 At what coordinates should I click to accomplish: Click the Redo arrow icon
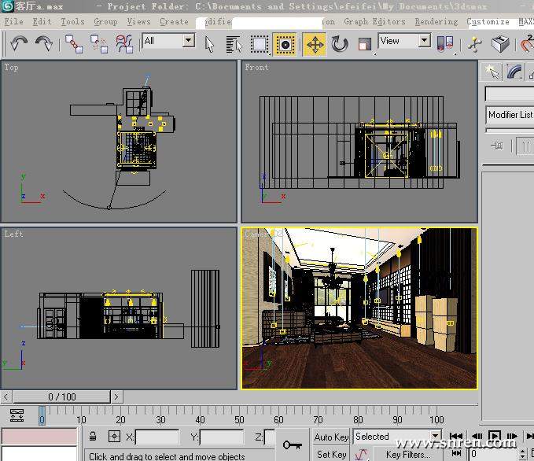(x=44, y=43)
